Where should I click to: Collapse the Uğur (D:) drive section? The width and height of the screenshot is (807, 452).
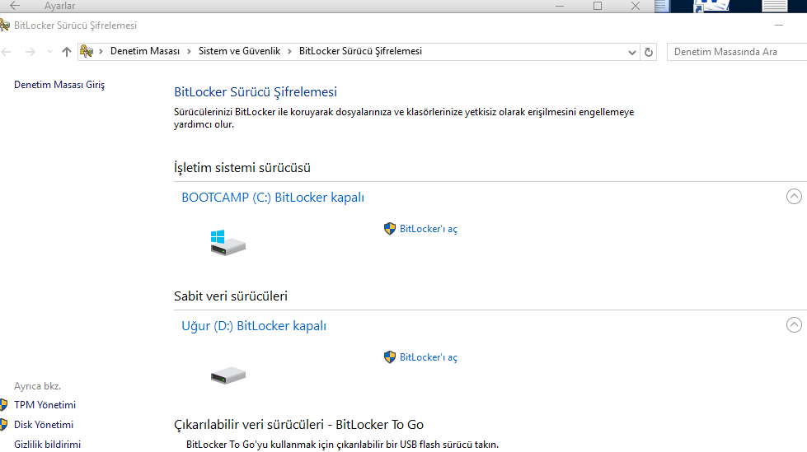(x=794, y=325)
